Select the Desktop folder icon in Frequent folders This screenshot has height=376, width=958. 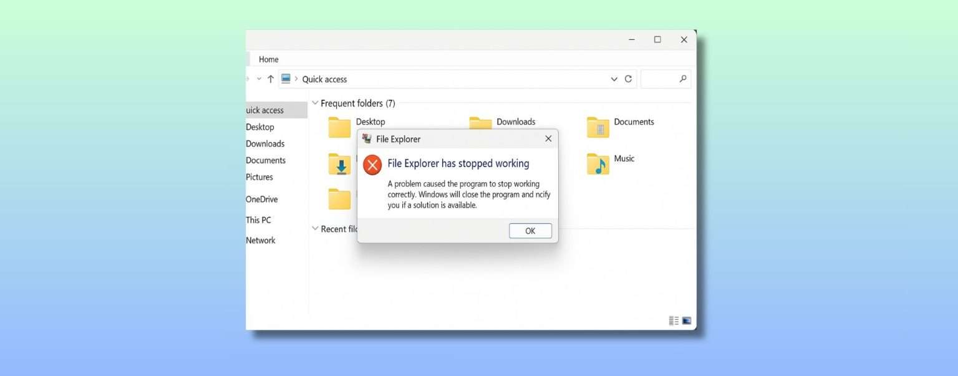339,127
